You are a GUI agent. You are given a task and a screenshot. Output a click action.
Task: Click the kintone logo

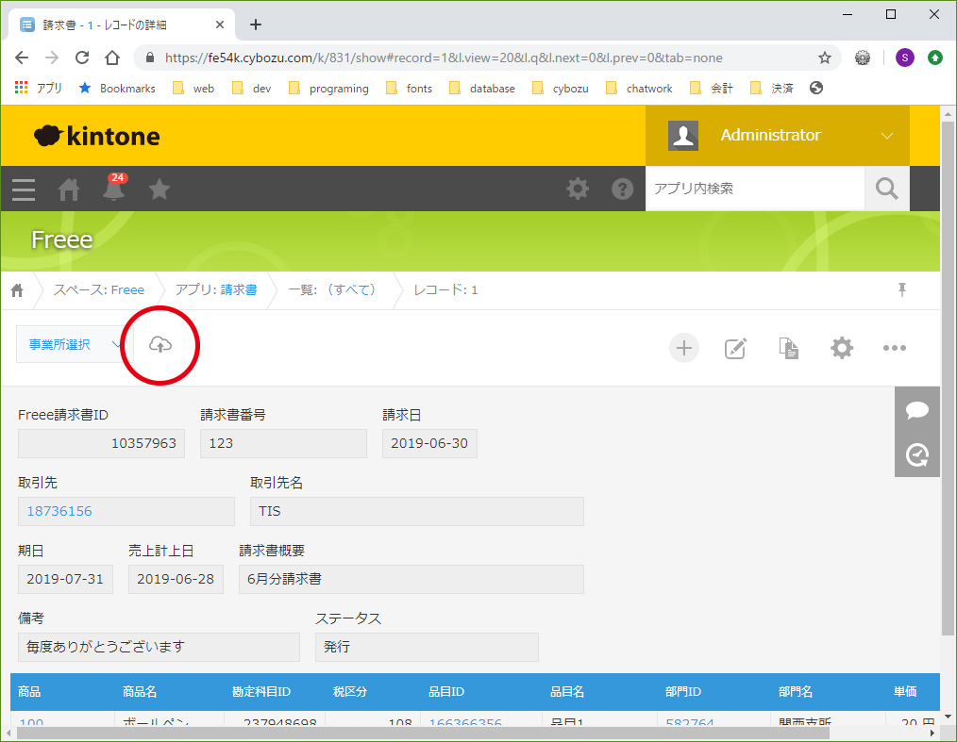point(97,136)
